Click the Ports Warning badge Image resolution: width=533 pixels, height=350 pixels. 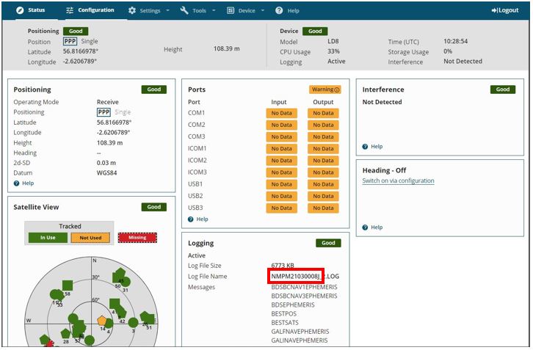pos(325,90)
